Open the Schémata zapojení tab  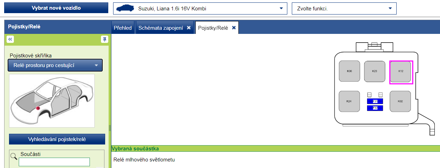pyautogui.click(x=161, y=28)
